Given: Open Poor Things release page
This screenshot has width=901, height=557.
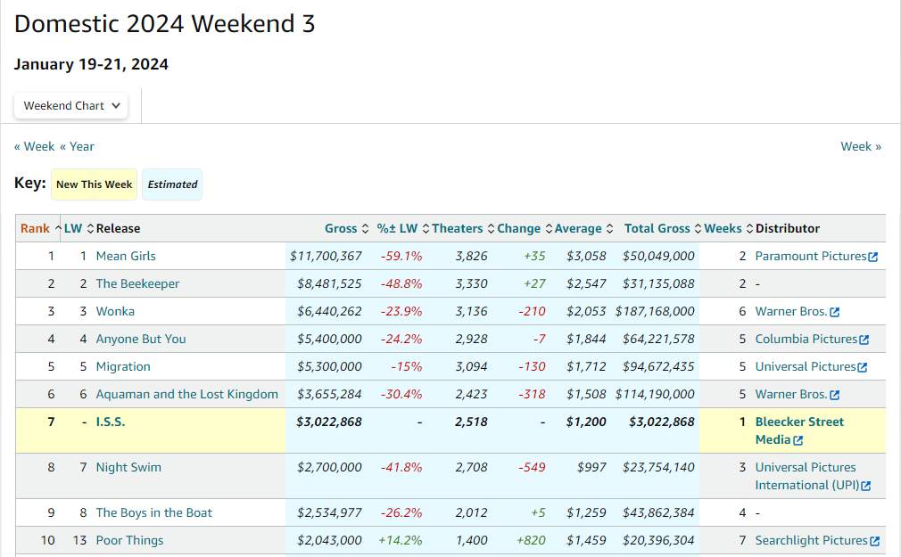Looking at the screenshot, I should [129, 540].
